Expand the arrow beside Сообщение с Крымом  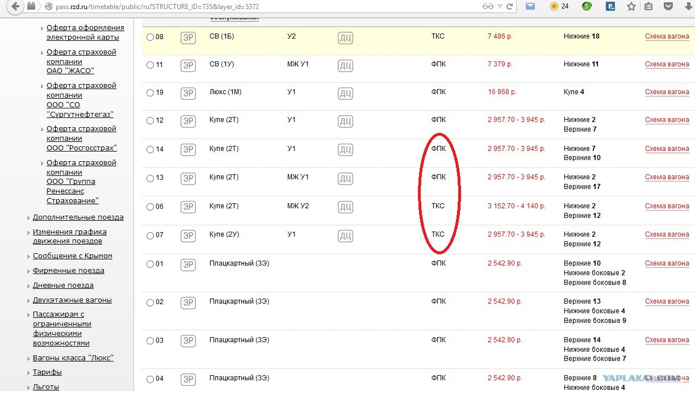point(28,256)
